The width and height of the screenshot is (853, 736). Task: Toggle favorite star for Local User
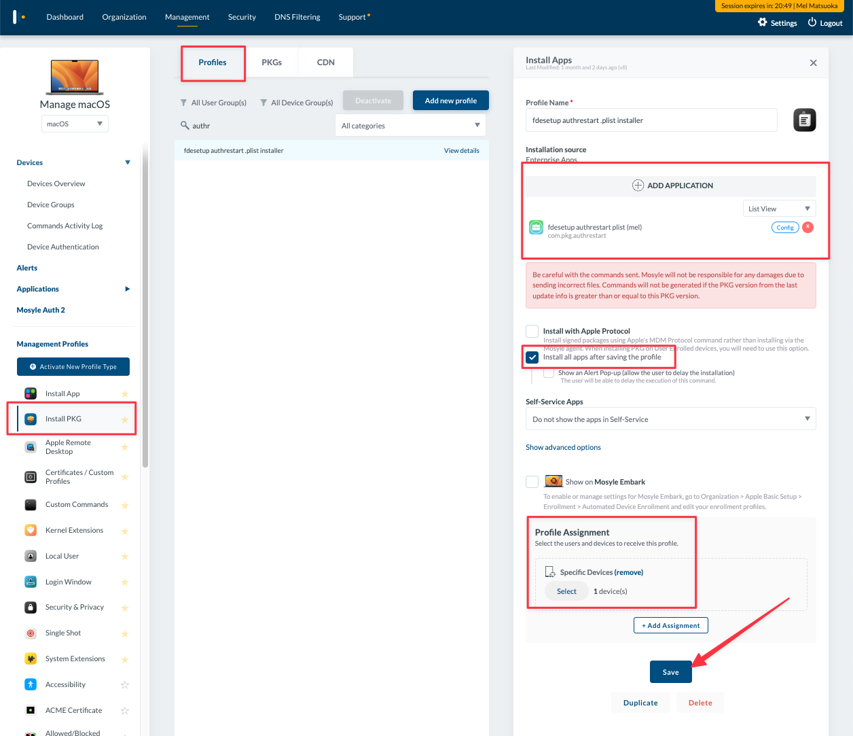click(124, 557)
